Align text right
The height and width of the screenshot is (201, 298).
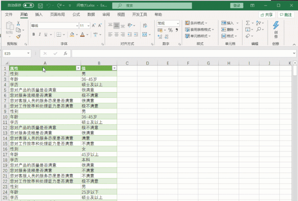click(x=123, y=34)
